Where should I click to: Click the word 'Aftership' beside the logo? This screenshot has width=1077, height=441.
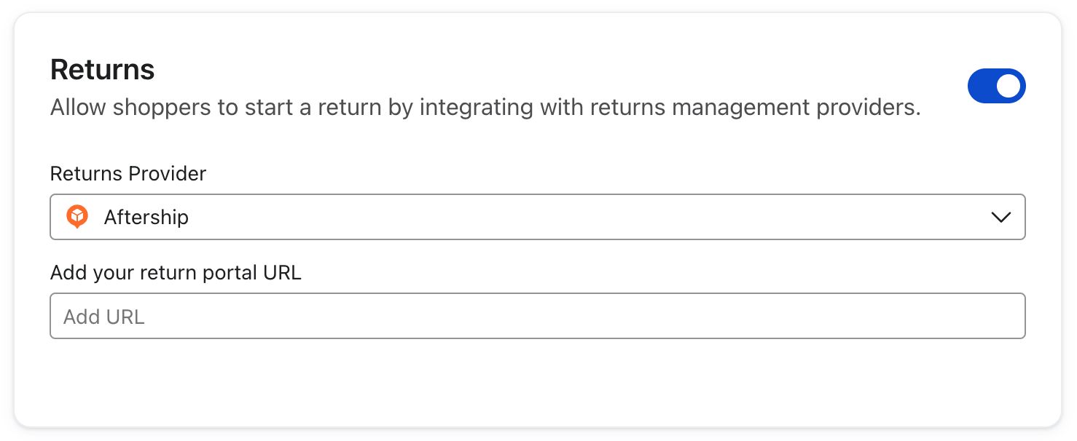[146, 217]
